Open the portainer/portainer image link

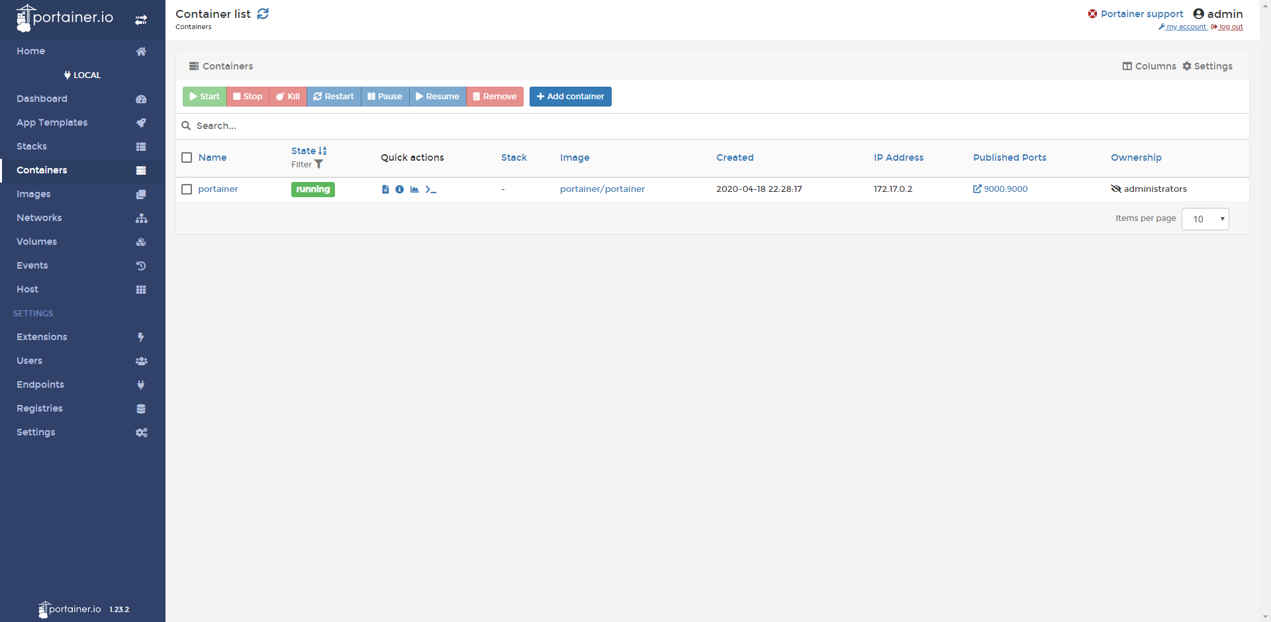tap(602, 189)
